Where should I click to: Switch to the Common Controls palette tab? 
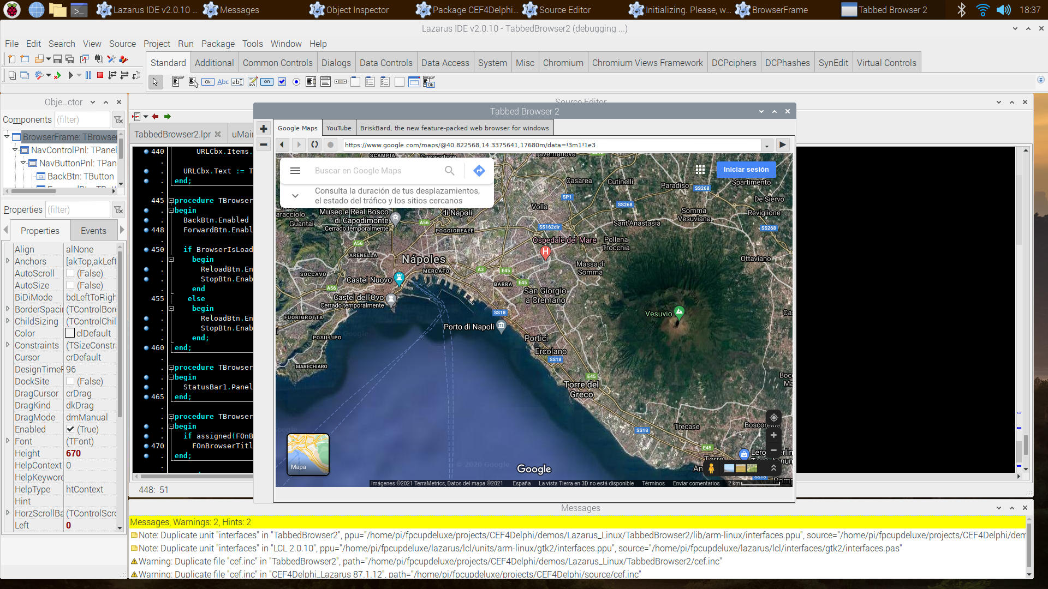coord(277,63)
